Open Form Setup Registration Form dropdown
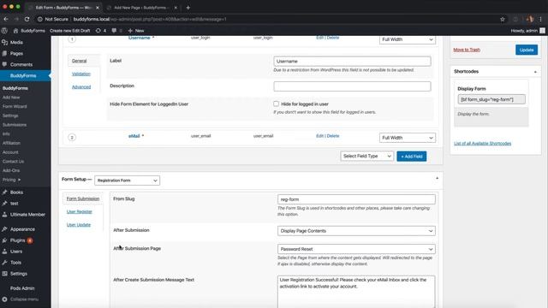The image size is (548, 308). [128, 181]
